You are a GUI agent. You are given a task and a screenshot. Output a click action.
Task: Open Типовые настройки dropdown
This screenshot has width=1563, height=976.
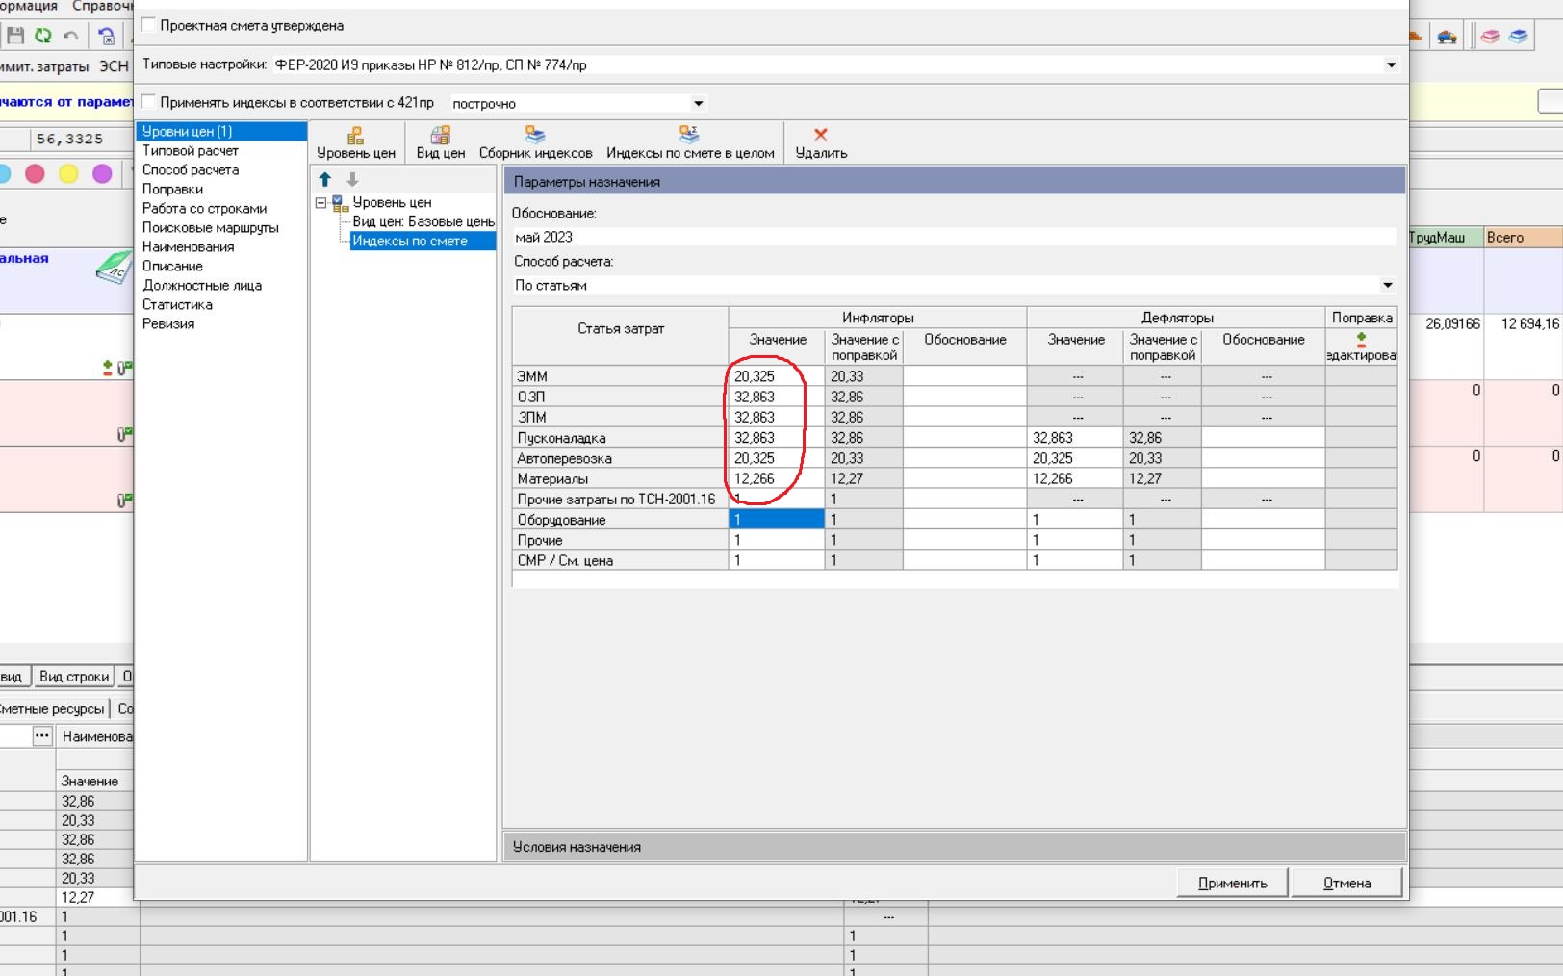click(1391, 64)
